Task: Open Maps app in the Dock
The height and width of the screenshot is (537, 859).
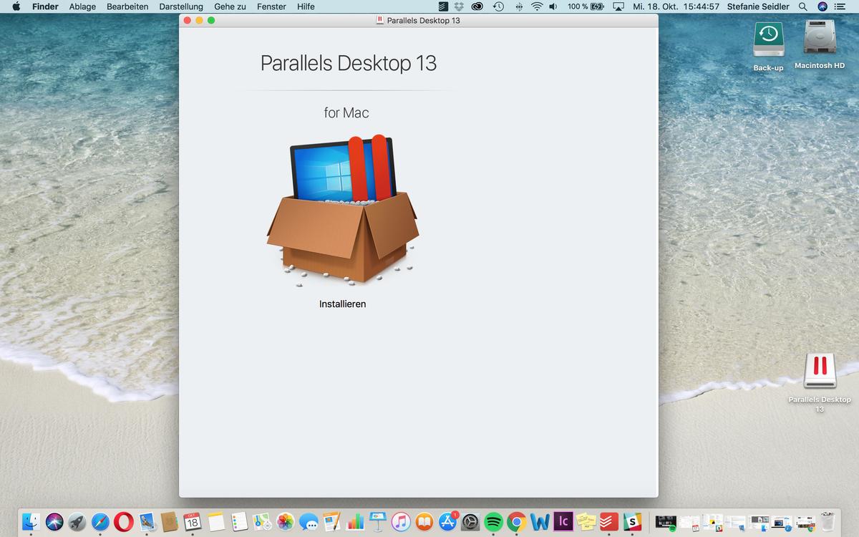Action: [x=262, y=522]
